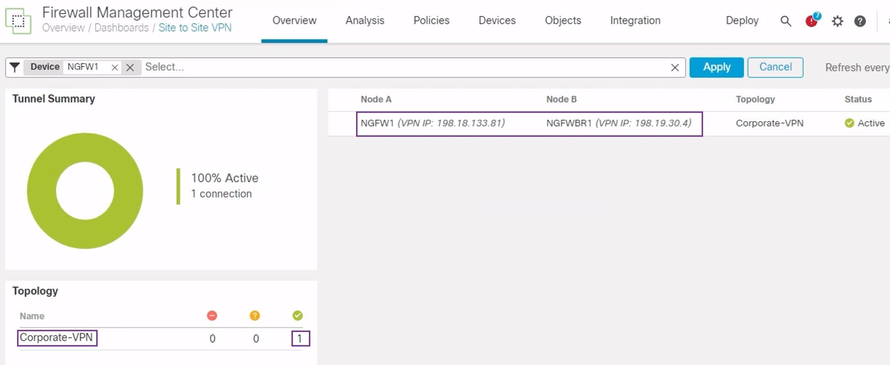Switch to the Analysis tab
The height and width of the screenshot is (365, 890).
(365, 21)
